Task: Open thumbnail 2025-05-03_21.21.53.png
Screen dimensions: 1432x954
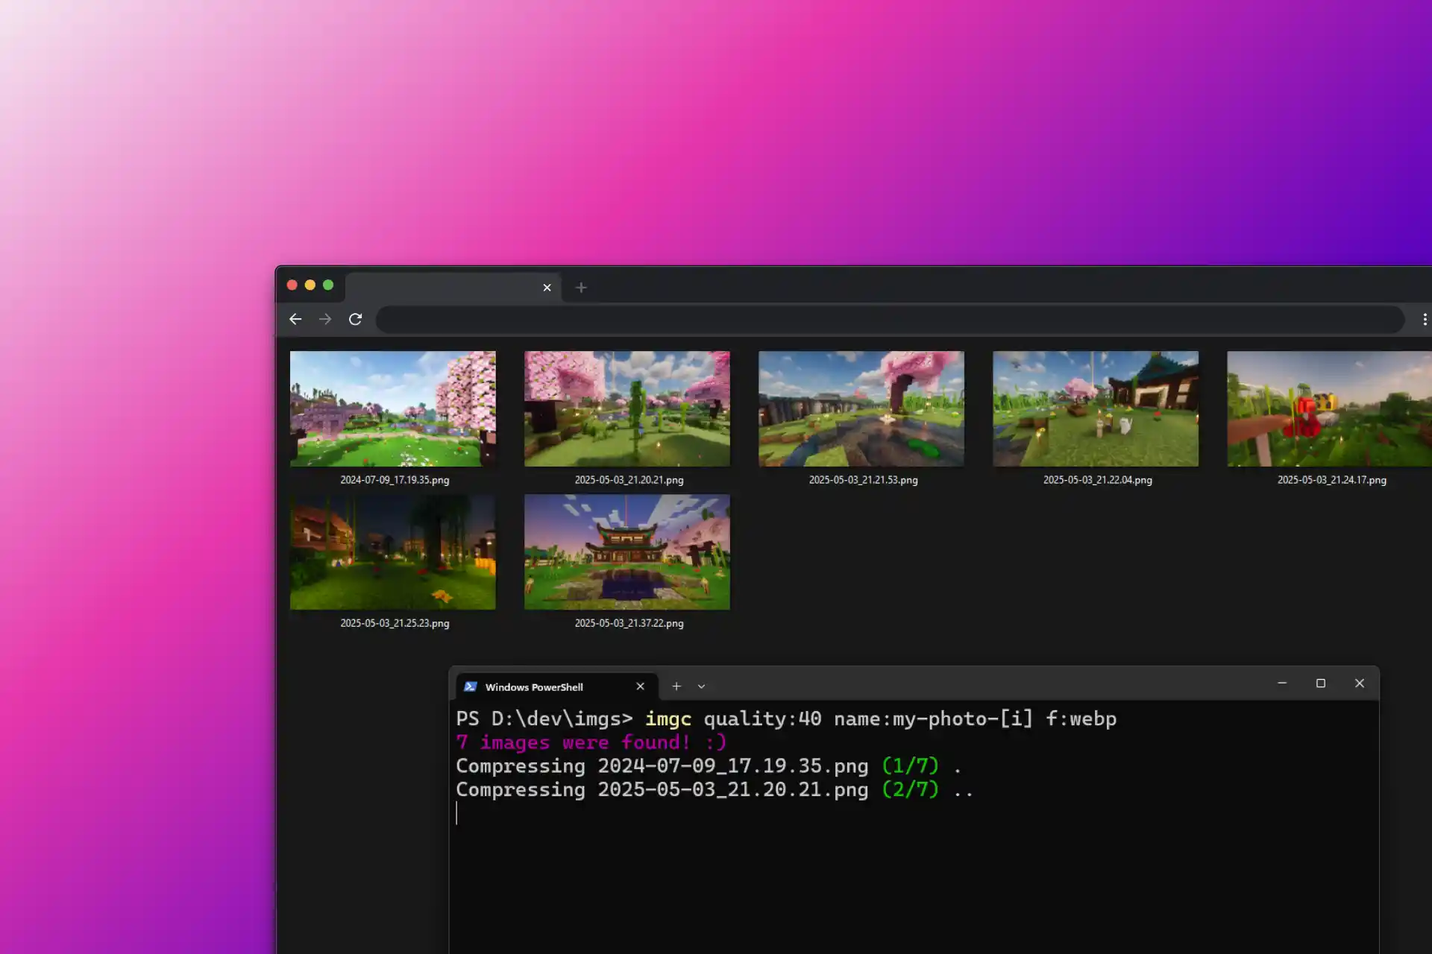Action: pyautogui.click(x=861, y=408)
